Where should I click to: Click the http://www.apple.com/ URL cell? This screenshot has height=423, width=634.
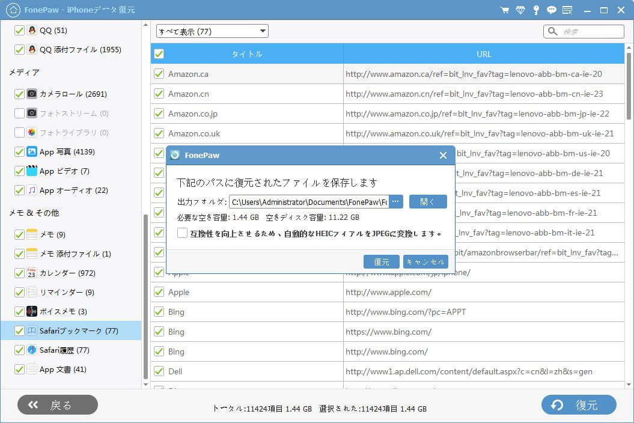point(484,292)
